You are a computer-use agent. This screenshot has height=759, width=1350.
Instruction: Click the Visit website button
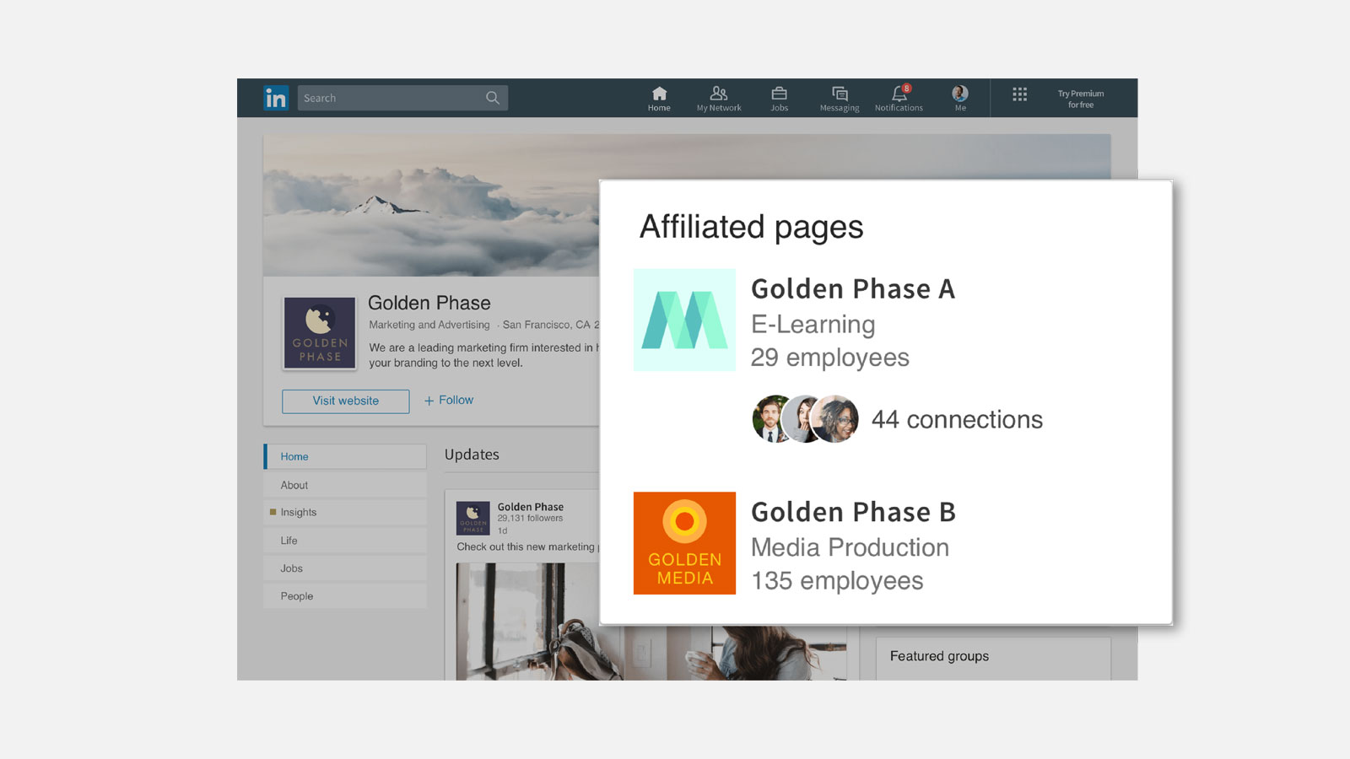(346, 401)
